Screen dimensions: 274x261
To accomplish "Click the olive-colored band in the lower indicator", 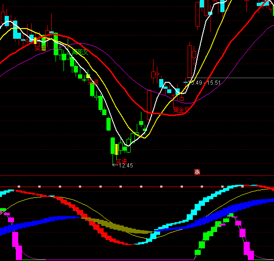I will (x=117, y=226).
